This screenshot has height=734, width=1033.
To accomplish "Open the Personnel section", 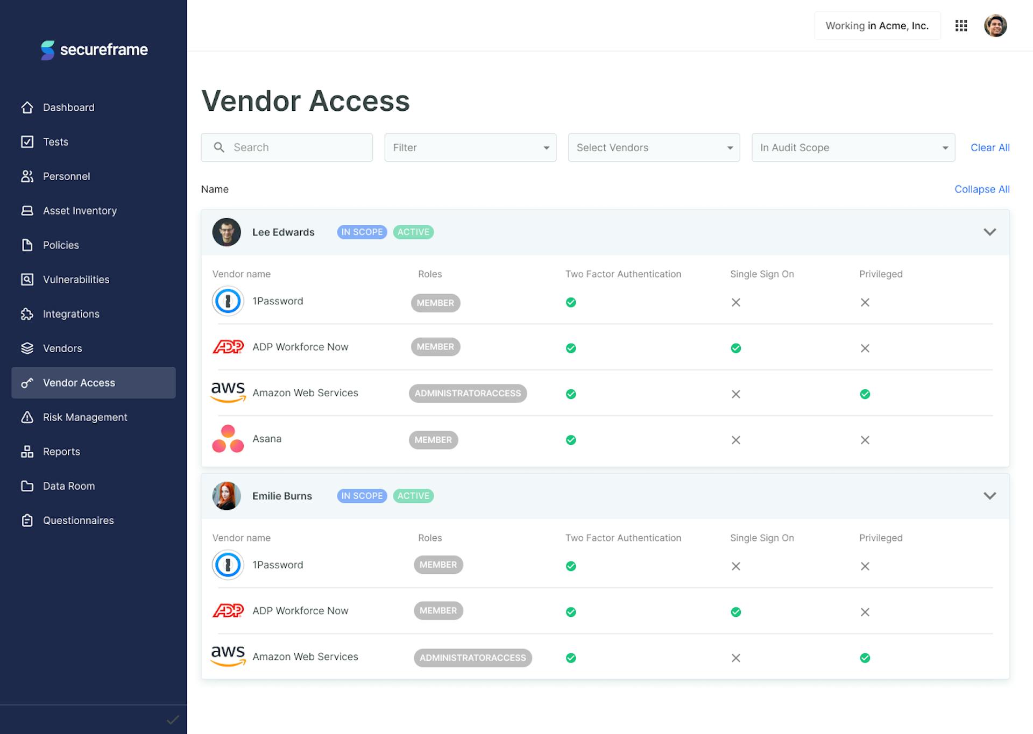I will [x=66, y=176].
